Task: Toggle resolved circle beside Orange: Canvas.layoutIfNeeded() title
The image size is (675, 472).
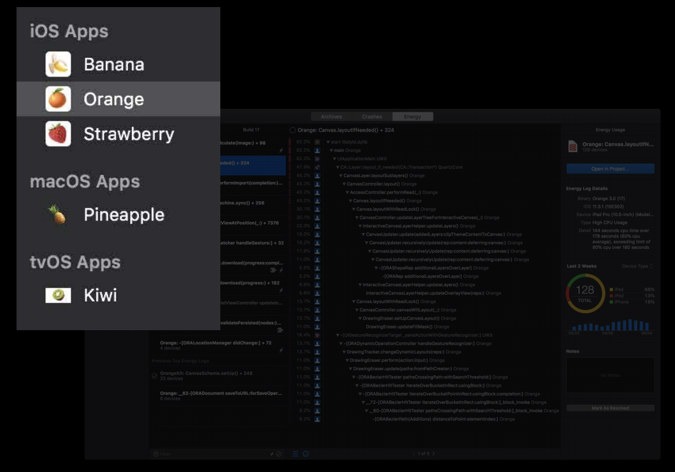Action: point(293,130)
